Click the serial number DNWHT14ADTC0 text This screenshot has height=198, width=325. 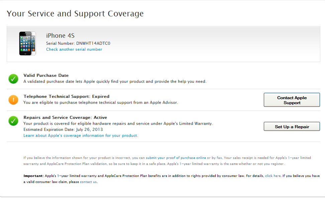tap(93, 43)
